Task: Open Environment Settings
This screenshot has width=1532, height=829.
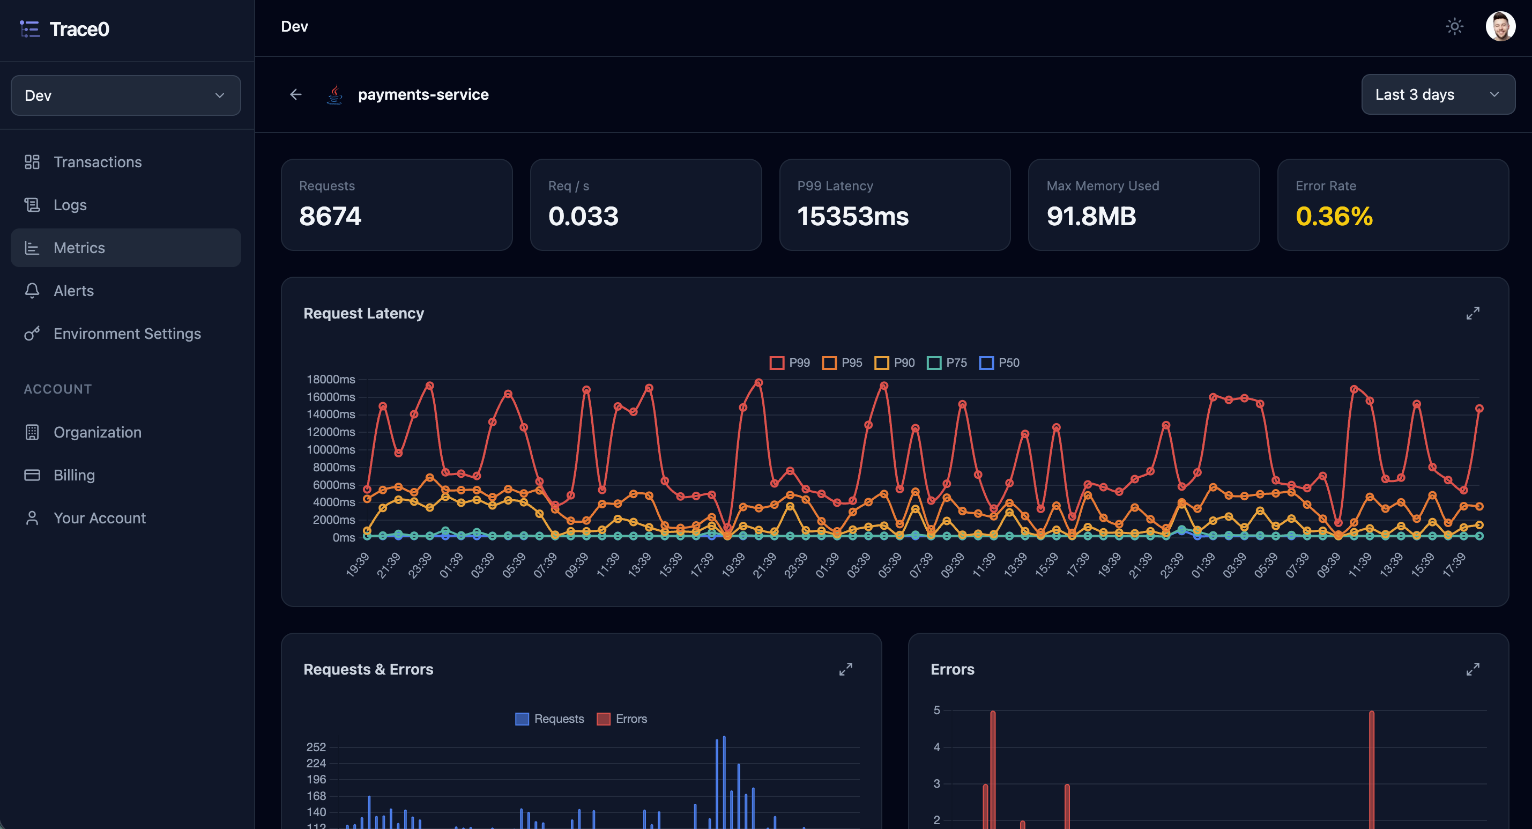Action: tap(125, 334)
